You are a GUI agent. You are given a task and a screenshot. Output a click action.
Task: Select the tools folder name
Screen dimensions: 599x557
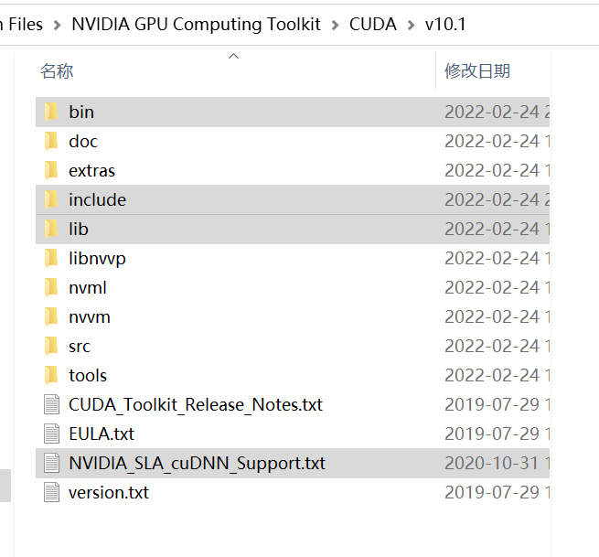pos(88,376)
